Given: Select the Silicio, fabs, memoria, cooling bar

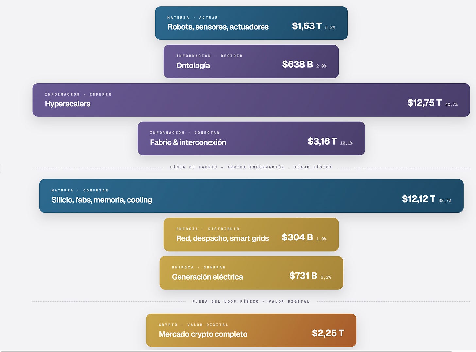Looking at the screenshot, I should tap(251, 196).
